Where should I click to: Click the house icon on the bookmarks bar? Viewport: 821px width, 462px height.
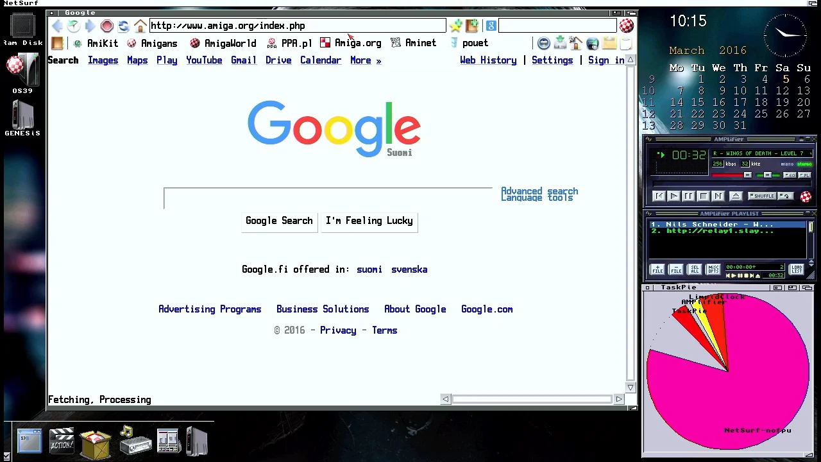(x=575, y=43)
